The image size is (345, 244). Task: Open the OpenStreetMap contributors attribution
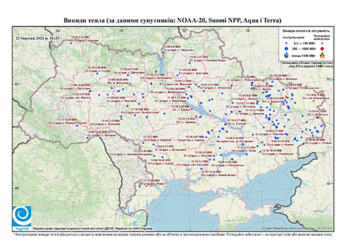click(x=297, y=228)
